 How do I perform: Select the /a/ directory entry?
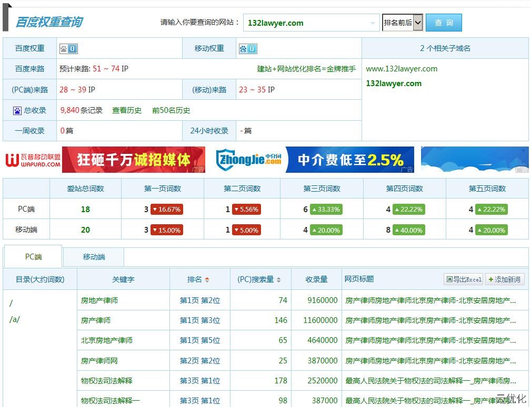pyautogui.click(x=15, y=319)
